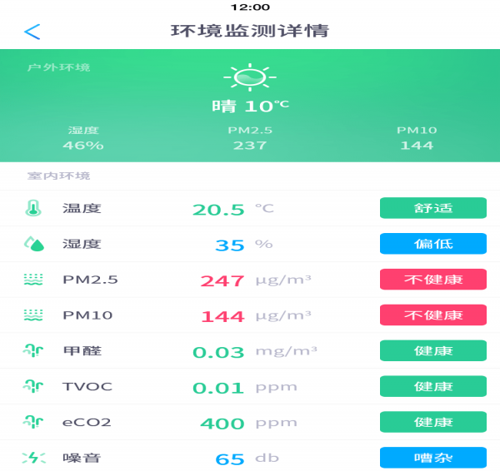The height and width of the screenshot is (471, 500).
Task: Tap the blue 嘈杂 noise status badge
Action: (x=433, y=458)
